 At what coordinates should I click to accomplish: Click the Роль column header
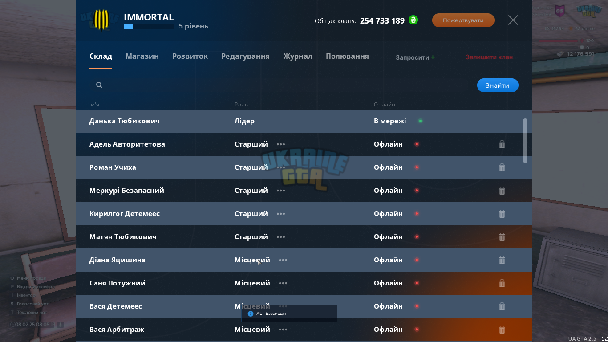[241, 105]
